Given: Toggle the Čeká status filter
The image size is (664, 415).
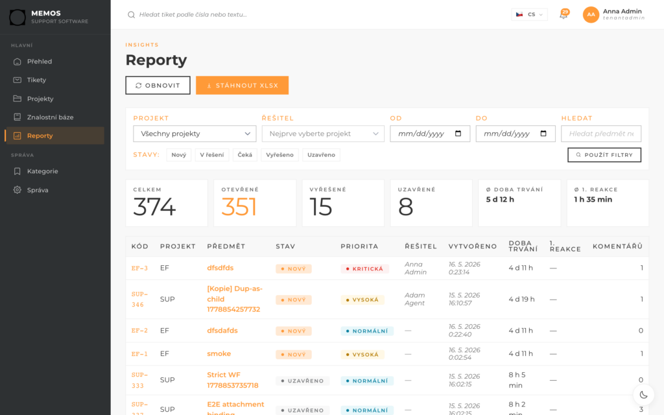Looking at the screenshot, I should (x=244, y=155).
